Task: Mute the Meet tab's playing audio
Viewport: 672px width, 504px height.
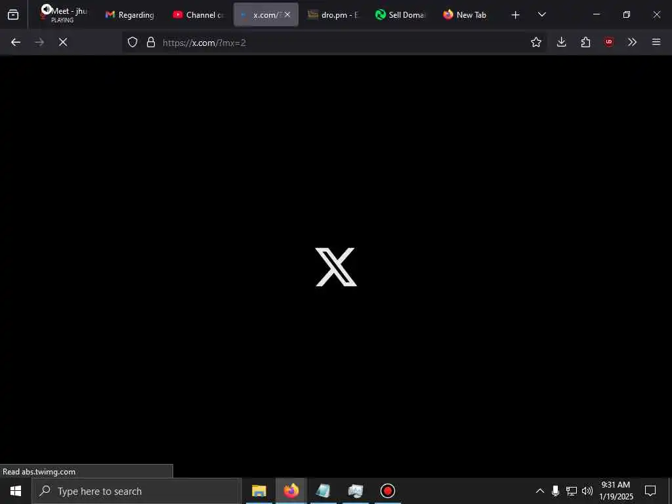Action: coord(47,9)
